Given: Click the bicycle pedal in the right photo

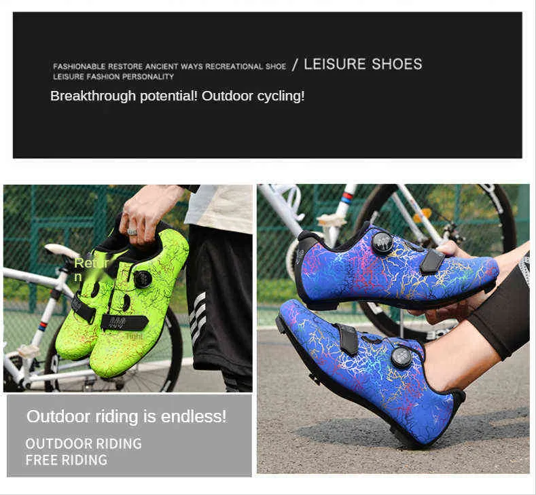Looking at the screenshot, I should tap(332, 220).
